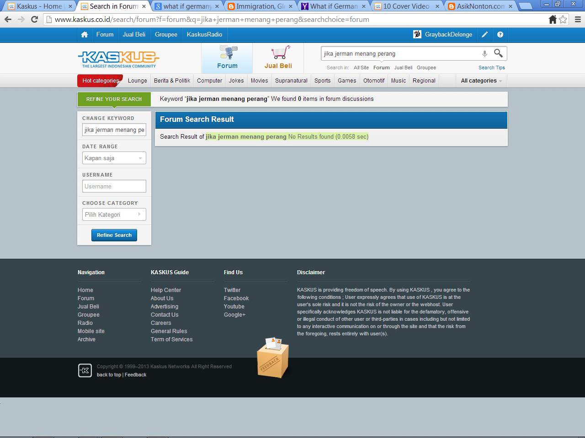Click the Change Keyword text field
Image resolution: width=585 pixels, height=438 pixels.
click(x=114, y=130)
